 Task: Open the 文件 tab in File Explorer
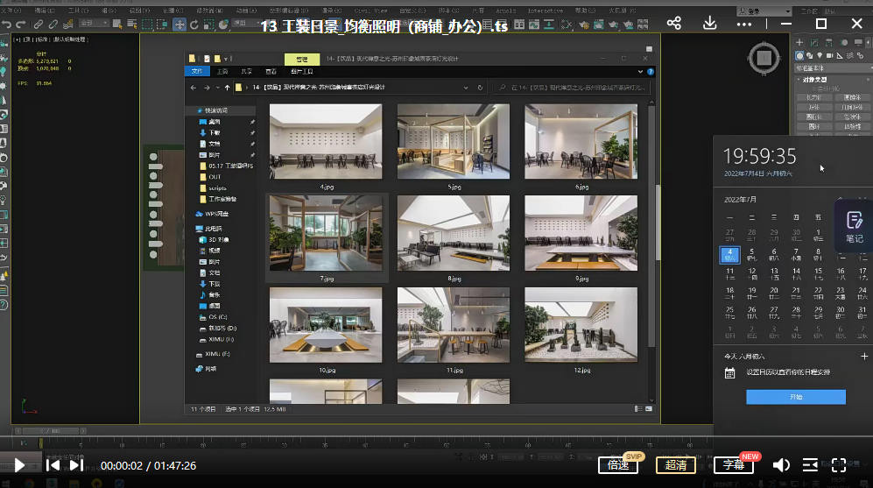click(x=197, y=71)
